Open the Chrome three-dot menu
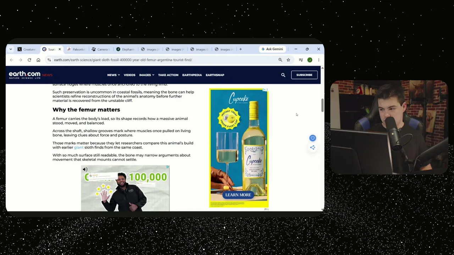This screenshot has height=255, width=454. click(x=319, y=60)
